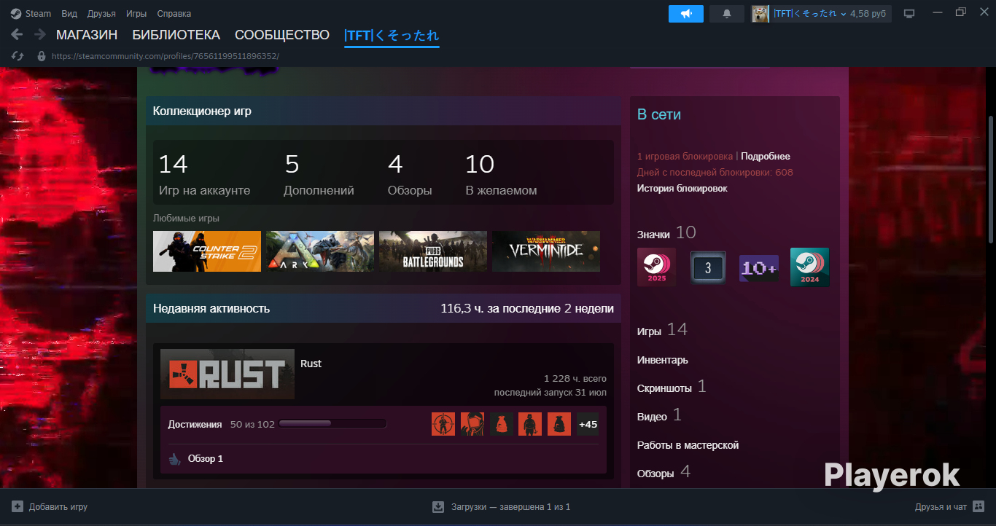Click the steamcommunity.com profile URL
Viewport: 996px width, 526px height.
(x=166, y=56)
